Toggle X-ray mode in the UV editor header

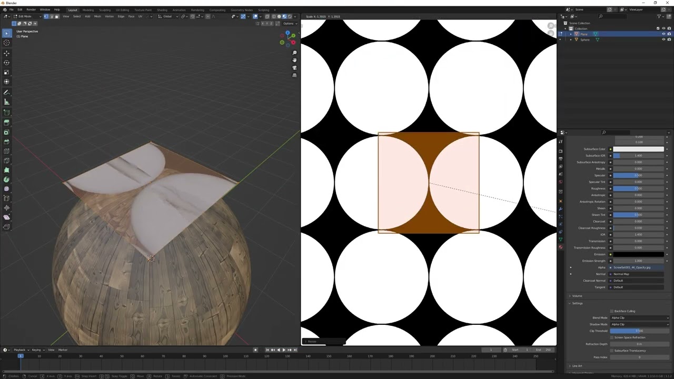pos(267,16)
